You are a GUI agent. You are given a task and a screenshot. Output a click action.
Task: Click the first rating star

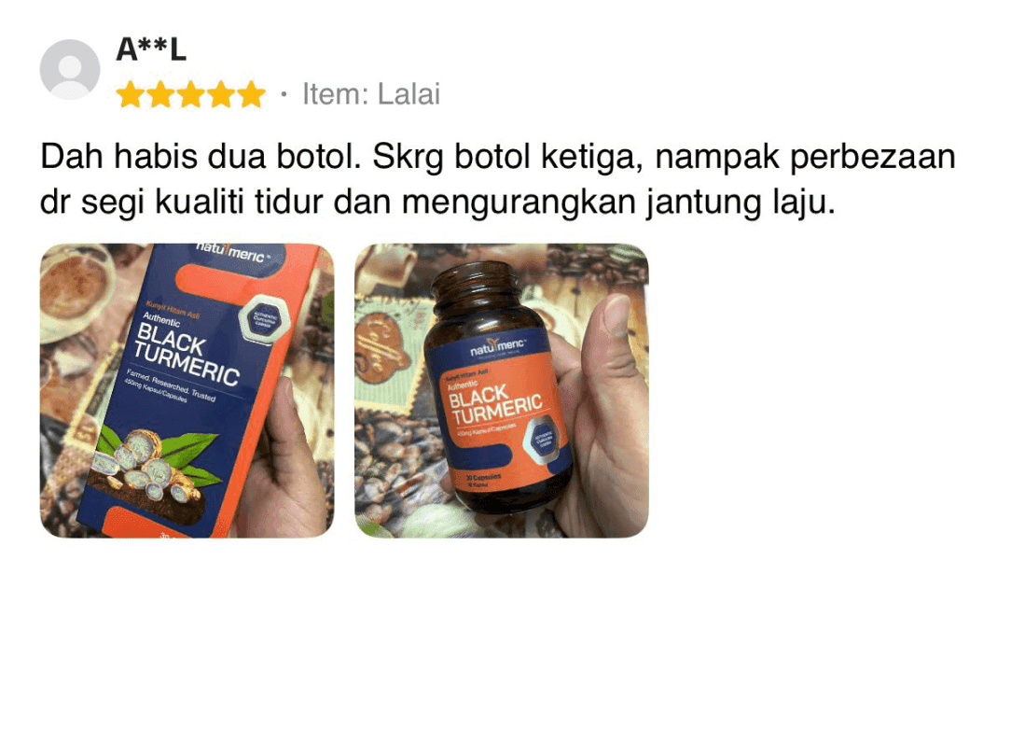point(131,95)
